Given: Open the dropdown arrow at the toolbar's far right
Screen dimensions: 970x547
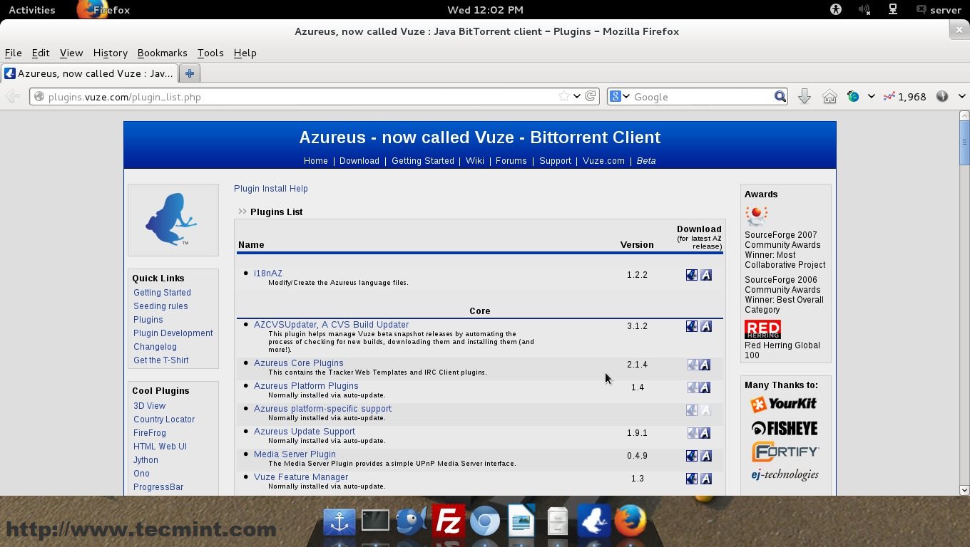Looking at the screenshot, I should (x=961, y=97).
